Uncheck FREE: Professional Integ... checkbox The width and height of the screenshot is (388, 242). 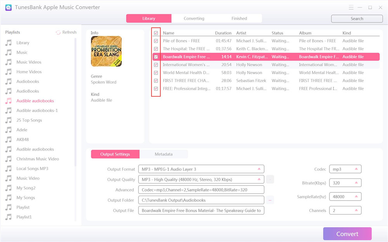point(156,89)
